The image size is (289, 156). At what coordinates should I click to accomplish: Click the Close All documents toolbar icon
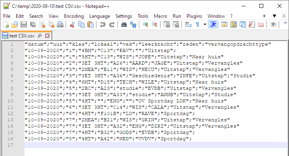tap(51, 24)
